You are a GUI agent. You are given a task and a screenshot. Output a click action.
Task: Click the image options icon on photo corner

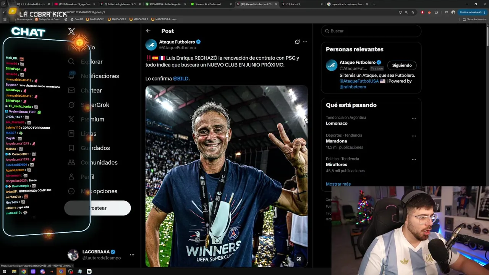click(299, 259)
